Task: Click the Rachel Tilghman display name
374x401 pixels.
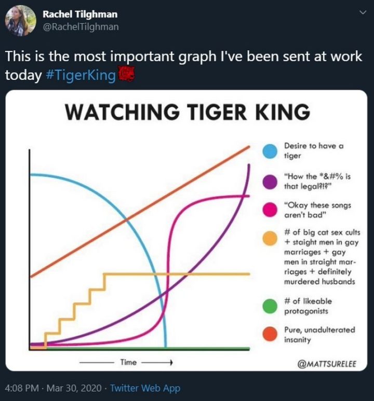Action: tap(79, 14)
